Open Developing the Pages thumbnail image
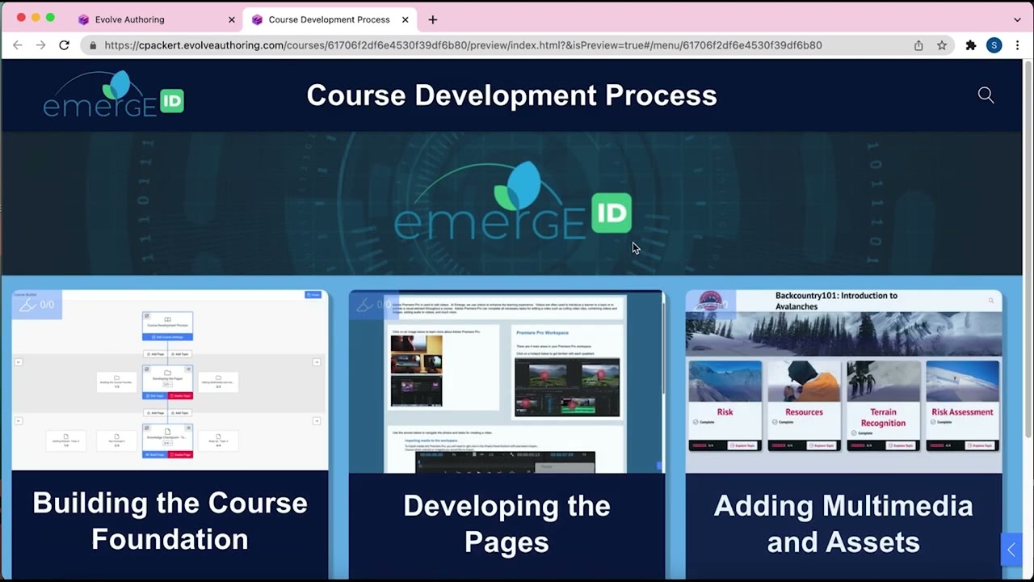Screen dimensions: 1034x582 (x=506, y=382)
